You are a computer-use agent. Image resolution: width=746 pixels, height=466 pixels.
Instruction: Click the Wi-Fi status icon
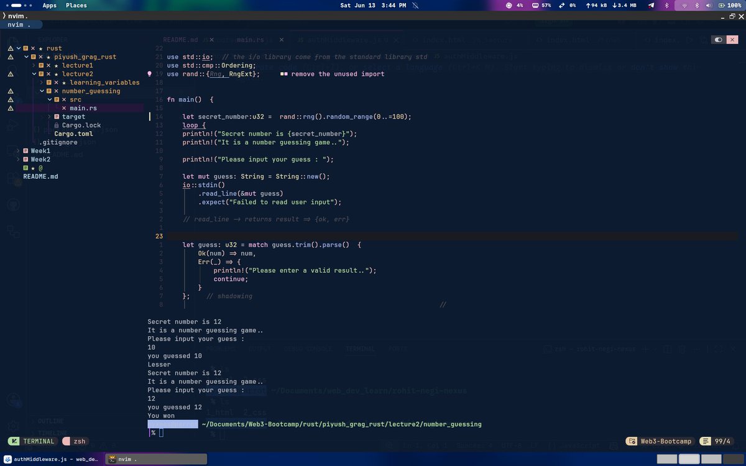coord(684,5)
